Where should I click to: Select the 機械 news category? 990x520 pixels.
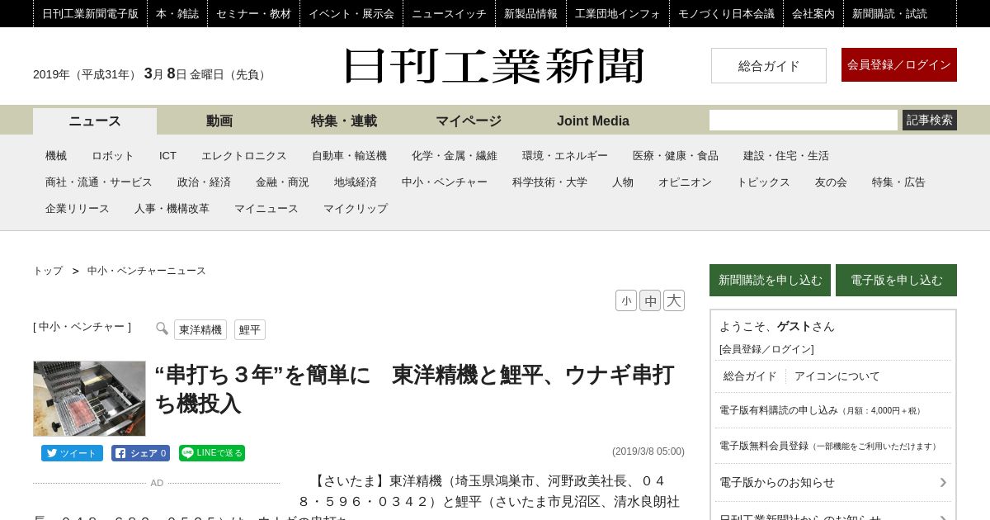(x=56, y=155)
